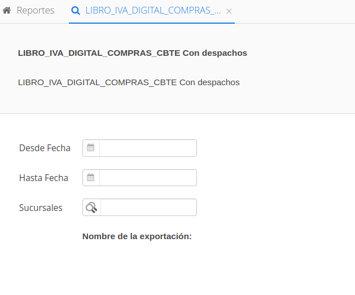This screenshot has width=355, height=295.
Task: Open the Hasta Fecha calendar picker
Action: tap(91, 178)
